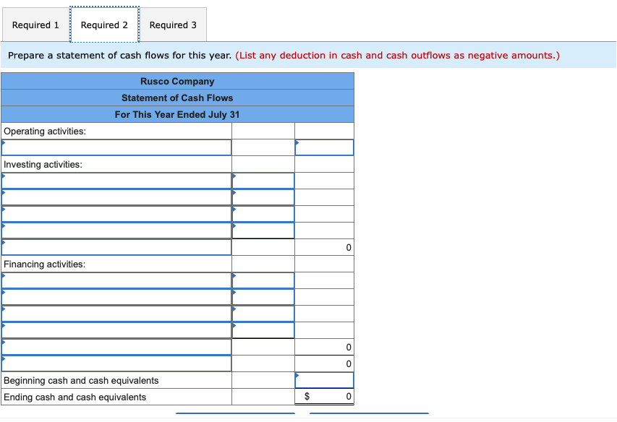This screenshot has width=617, height=422.
Task: Open the third line-item dropdown under Financing activities
Action: [116, 314]
